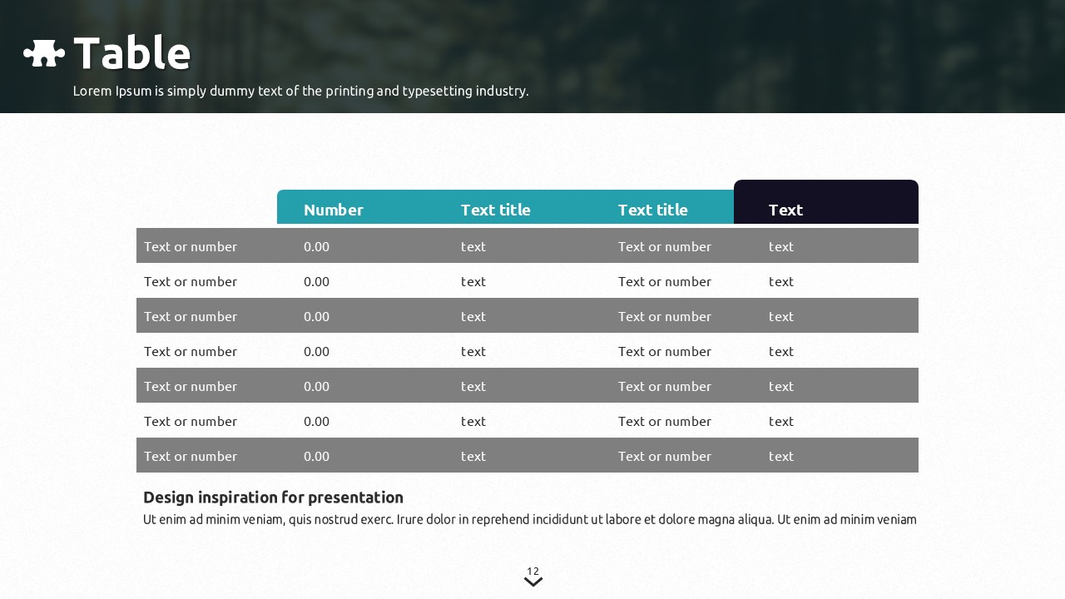Click "Text or number" label starting last row
Screen dimensions: 1065x599
point(191,456)
